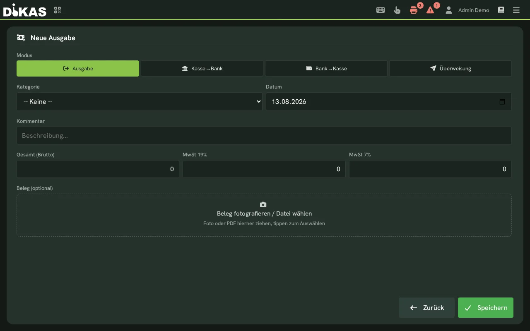Click the Datum field showing 13.08.2026
This screenshot has height=331, width=530.
pos(388,101)
